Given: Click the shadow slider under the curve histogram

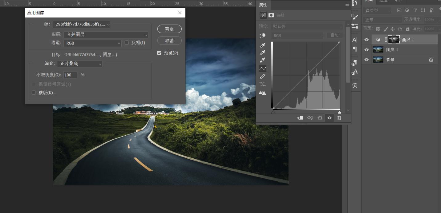Looking at the screenshot, I should click(273, 113).
